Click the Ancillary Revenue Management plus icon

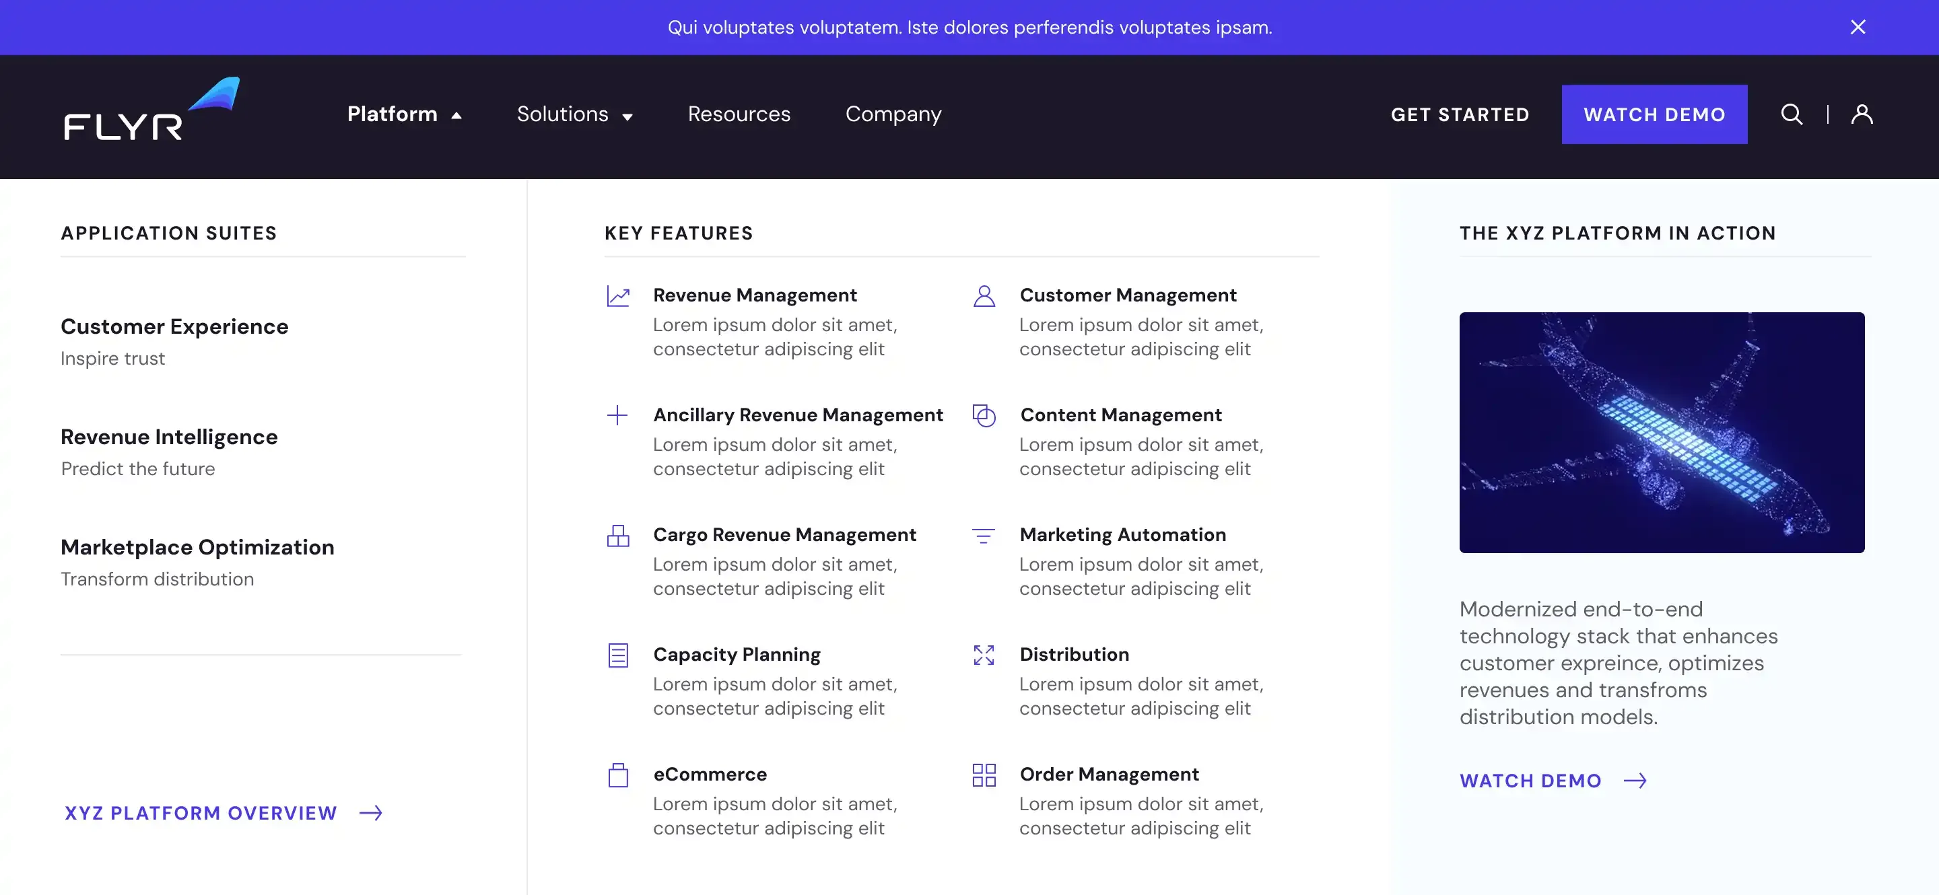[617, 415]
